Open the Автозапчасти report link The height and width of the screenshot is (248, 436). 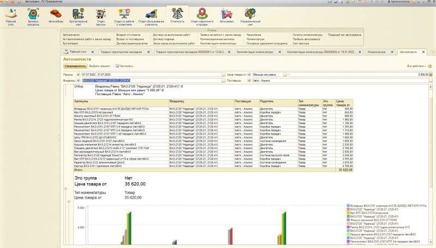[x=71, y=35]
